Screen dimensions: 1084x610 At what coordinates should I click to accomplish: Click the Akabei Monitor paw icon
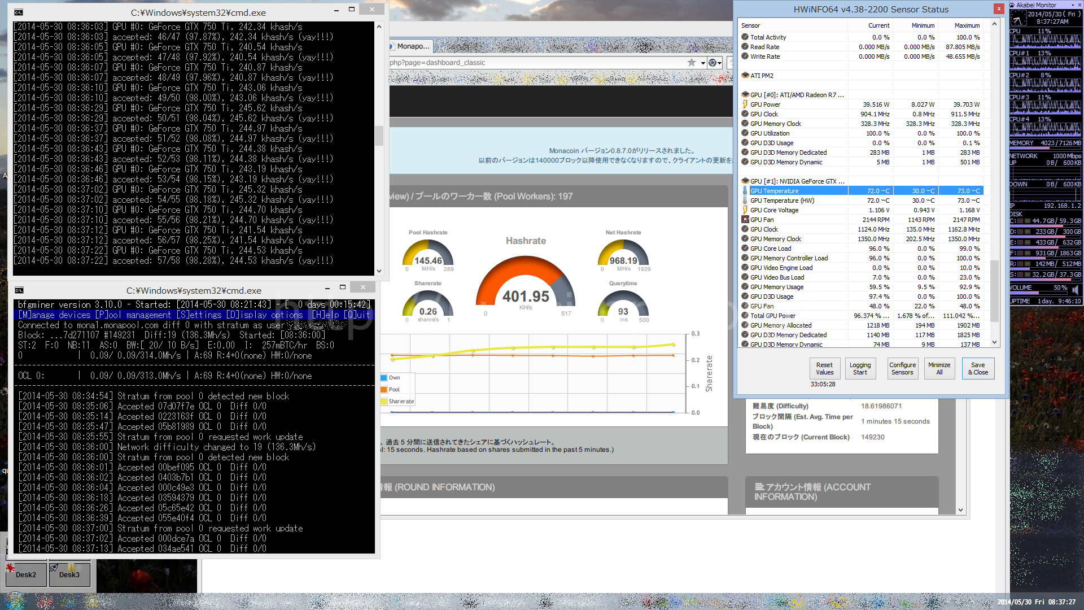(1013, 5)
